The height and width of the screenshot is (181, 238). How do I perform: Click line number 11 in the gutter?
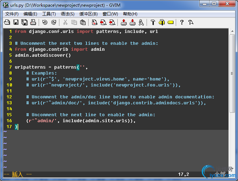[9, 91]
